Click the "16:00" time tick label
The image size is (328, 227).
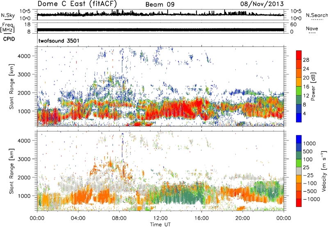point(201,218)
